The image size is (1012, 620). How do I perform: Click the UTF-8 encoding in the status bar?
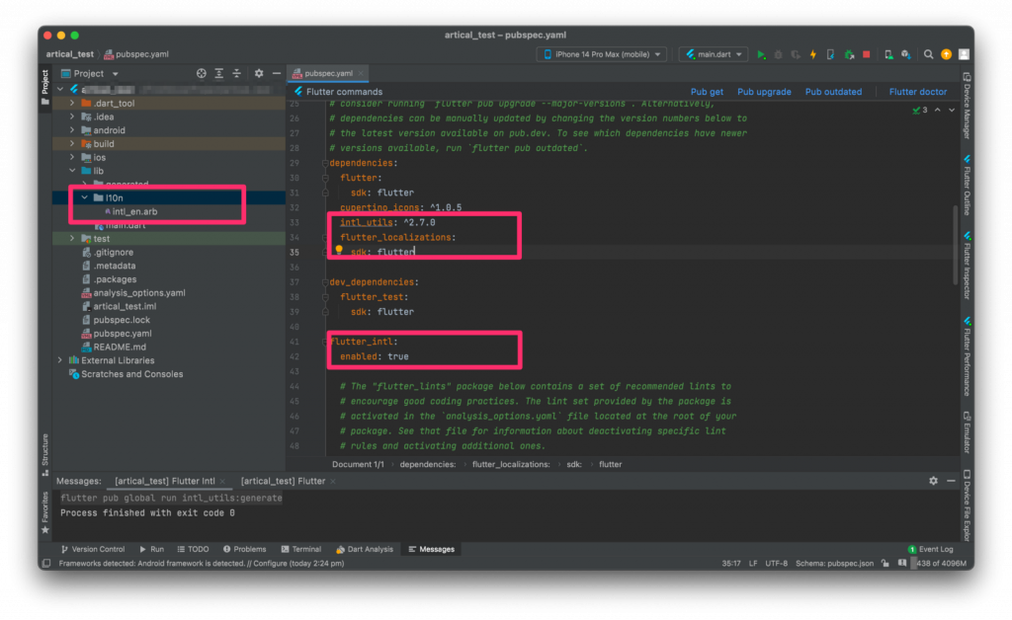(777, 564)
